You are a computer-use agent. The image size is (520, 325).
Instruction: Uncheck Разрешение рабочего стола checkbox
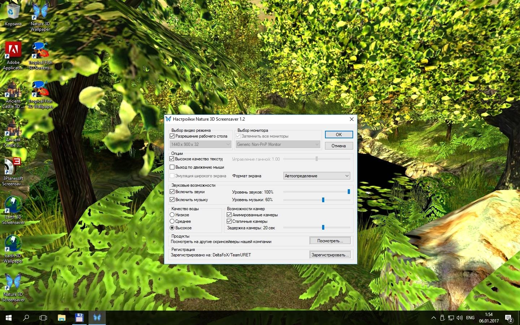point(172,136)
